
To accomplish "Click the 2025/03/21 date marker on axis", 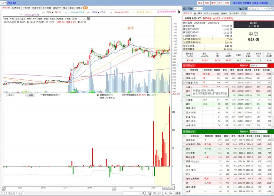I will pyautogui.click(x=168, y=187).
